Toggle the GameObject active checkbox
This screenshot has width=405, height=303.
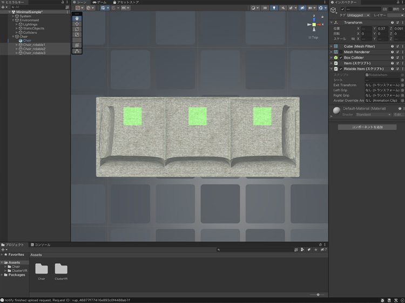[342, 9]
